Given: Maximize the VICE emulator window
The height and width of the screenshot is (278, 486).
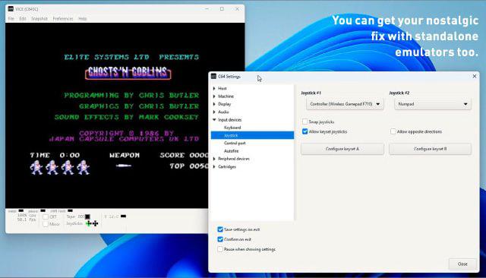Looking at the screenshot, I should (x=222, y=9).
